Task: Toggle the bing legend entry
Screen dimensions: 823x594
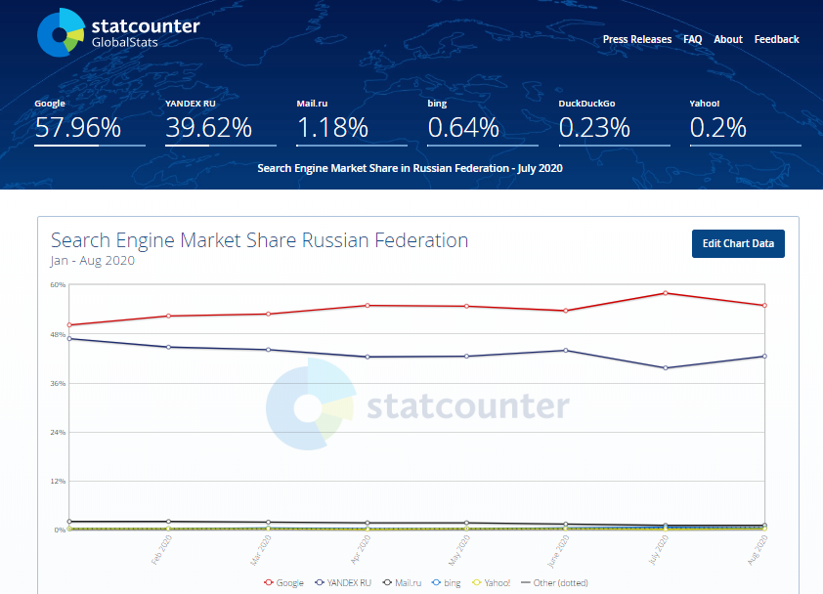Action: pos(446,582)
